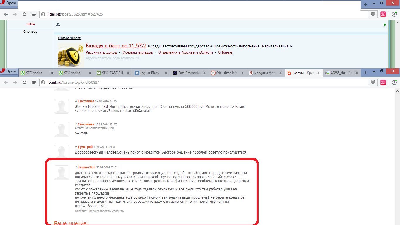Switch to the 48265_rht tab

(341, 73)
